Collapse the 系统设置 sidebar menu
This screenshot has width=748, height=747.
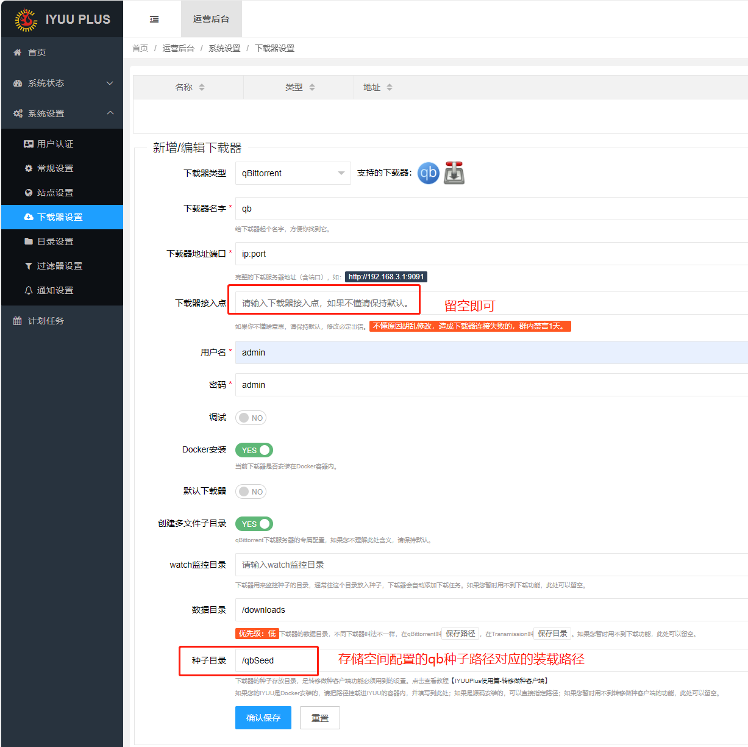coord(62,113)
